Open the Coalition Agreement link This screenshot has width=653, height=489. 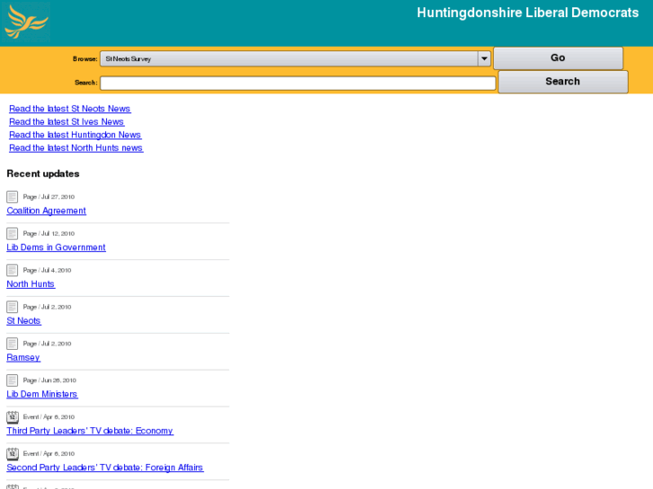pyautogui.click(x=46, y=211)
